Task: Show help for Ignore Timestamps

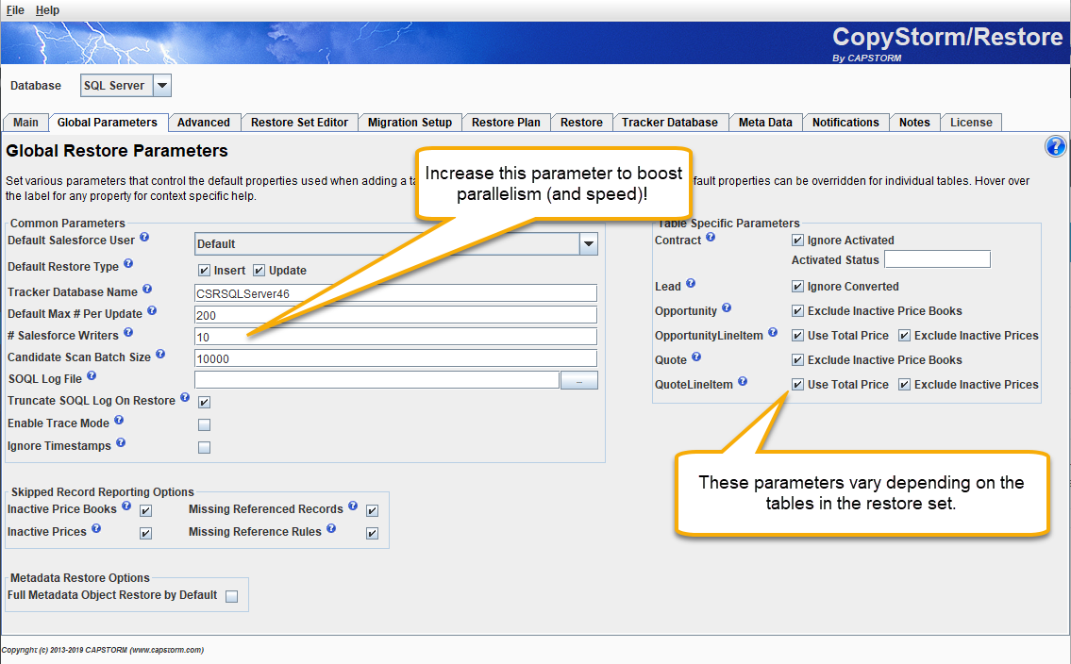Action: click(x=121, y=442)
